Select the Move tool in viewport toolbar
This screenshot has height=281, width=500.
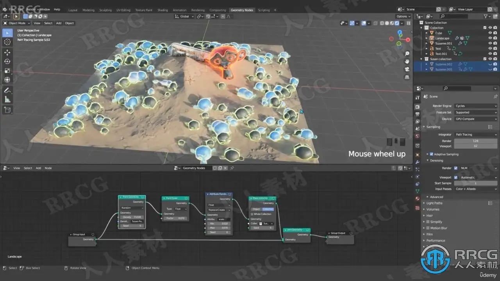pyautogui.click(x=7, y=52)
